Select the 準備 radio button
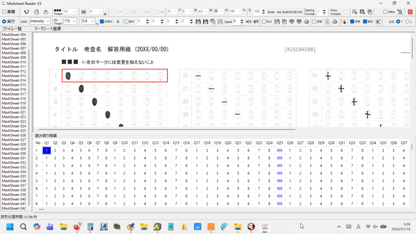The image size is (416, 234). [x=4, y=12]
